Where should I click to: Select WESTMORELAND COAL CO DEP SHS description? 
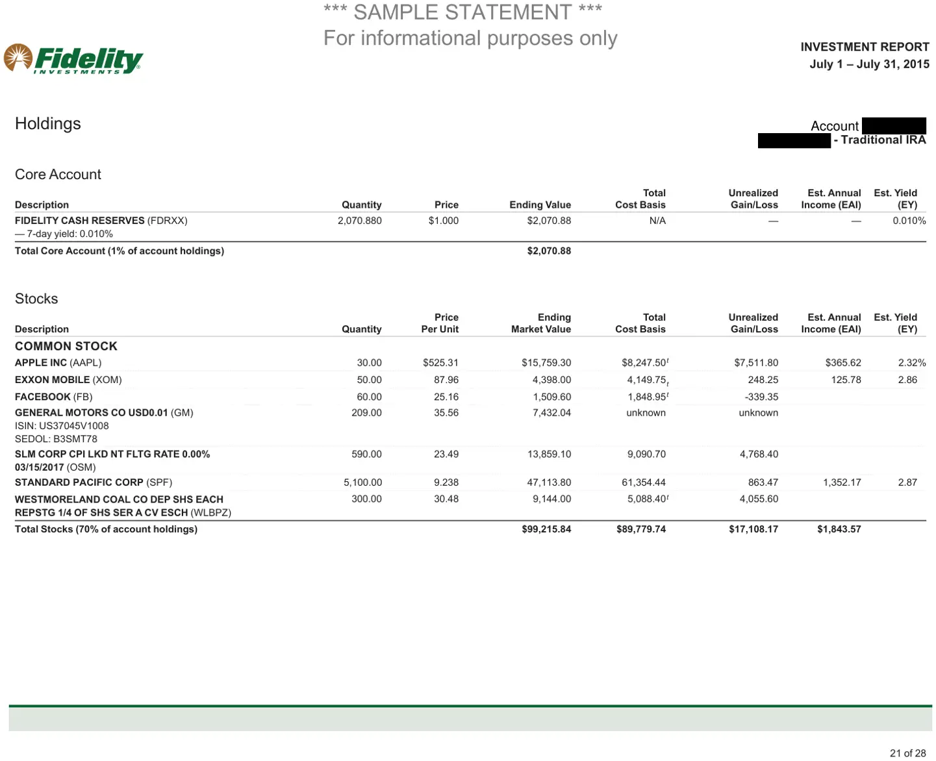[x=123, y=506]
